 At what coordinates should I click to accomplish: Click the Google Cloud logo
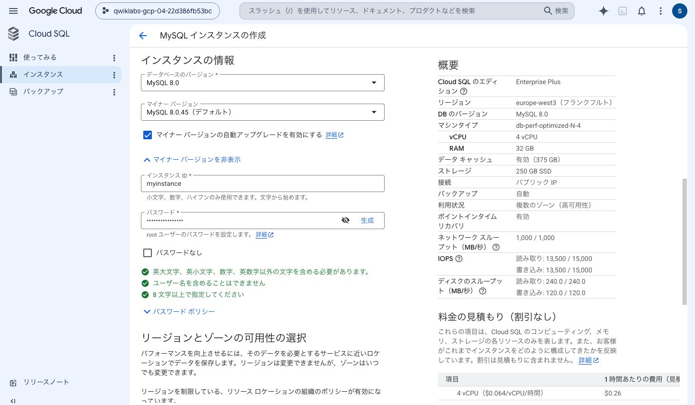click(55, 11)
